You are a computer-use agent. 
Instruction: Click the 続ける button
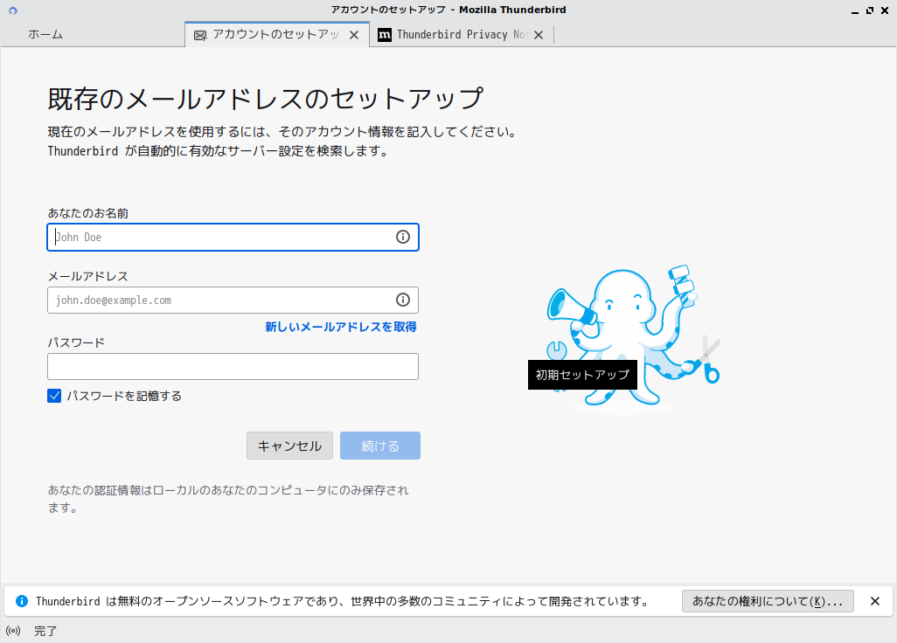tap(379, 446)
